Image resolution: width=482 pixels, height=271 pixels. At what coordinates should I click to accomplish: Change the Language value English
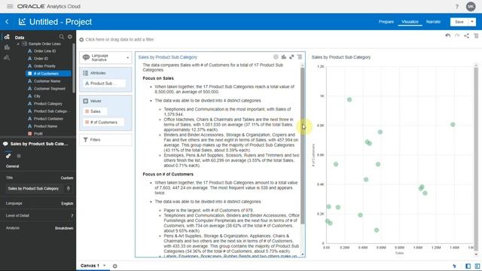point(67,203)
